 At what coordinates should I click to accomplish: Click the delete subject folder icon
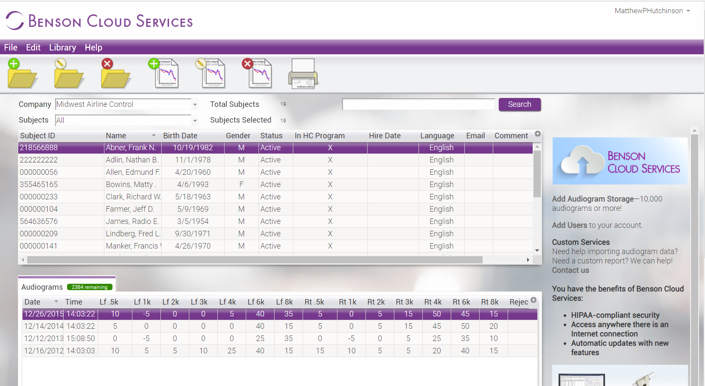point(115,73)
